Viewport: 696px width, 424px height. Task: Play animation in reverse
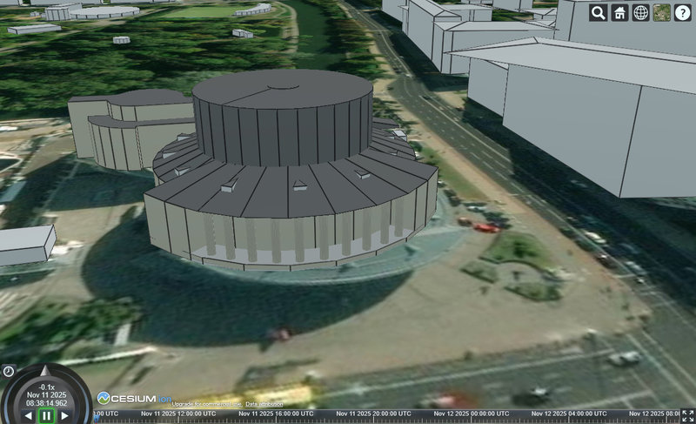(x=28, y=416)
